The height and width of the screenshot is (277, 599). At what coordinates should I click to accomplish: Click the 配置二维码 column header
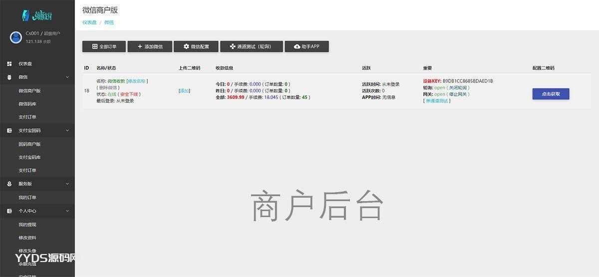coord(543,68)
